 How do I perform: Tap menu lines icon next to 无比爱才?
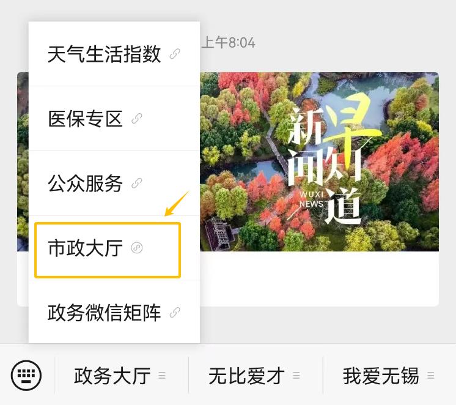tap(296, 375)
